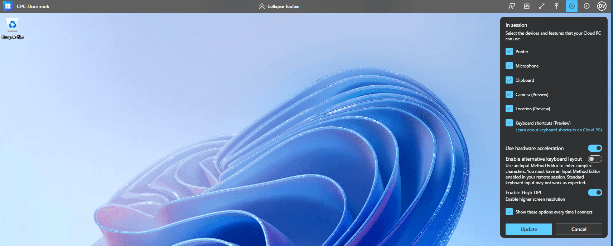613x246 pixels.
Task: Turn off hardware acceleration toggle
Action: click(595, 148)
